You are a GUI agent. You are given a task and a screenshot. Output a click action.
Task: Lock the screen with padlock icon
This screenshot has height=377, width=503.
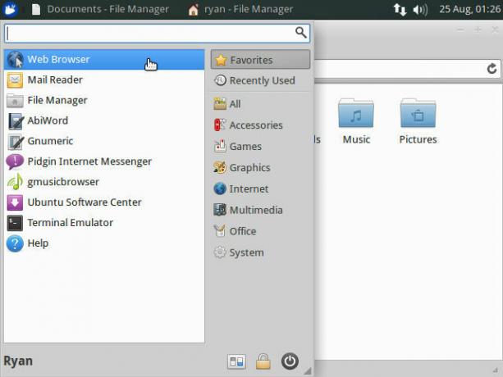click(263, 361)
